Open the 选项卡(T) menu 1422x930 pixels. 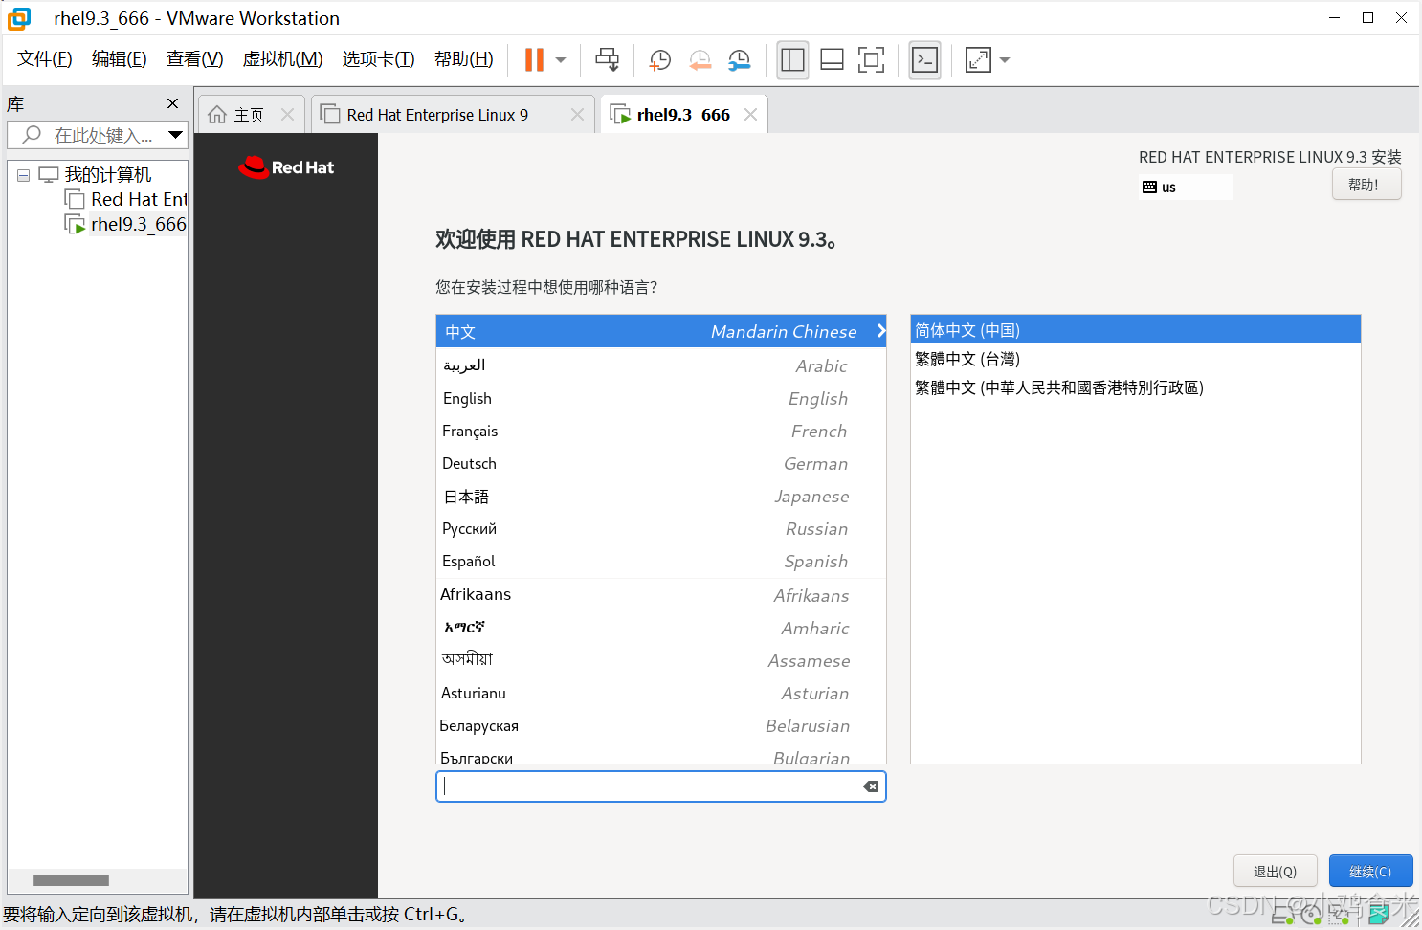[x=379, y=59]
